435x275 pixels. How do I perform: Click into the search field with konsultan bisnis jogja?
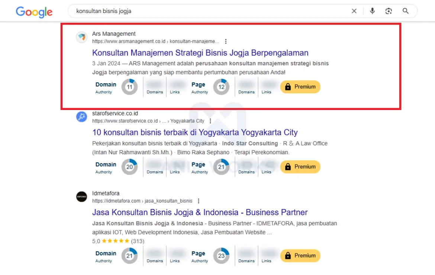pos(208,11)
